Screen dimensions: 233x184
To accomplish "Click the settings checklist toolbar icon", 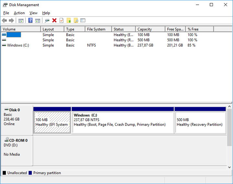I will click(x=83, y=21).
